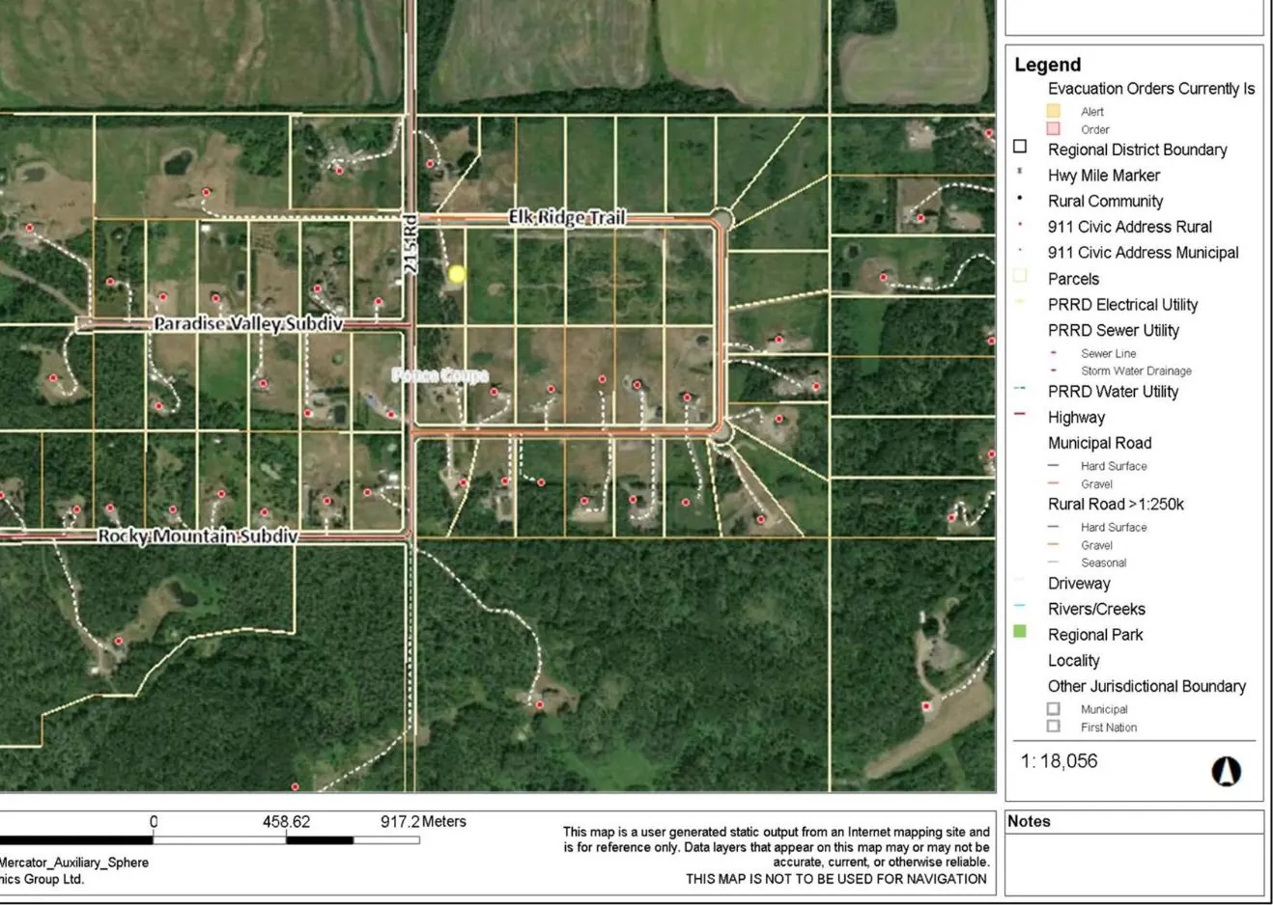The image size is (1273, 905).
Task: Click the Evacuation Orders Currently Is heading
Action: point(1151,89)
